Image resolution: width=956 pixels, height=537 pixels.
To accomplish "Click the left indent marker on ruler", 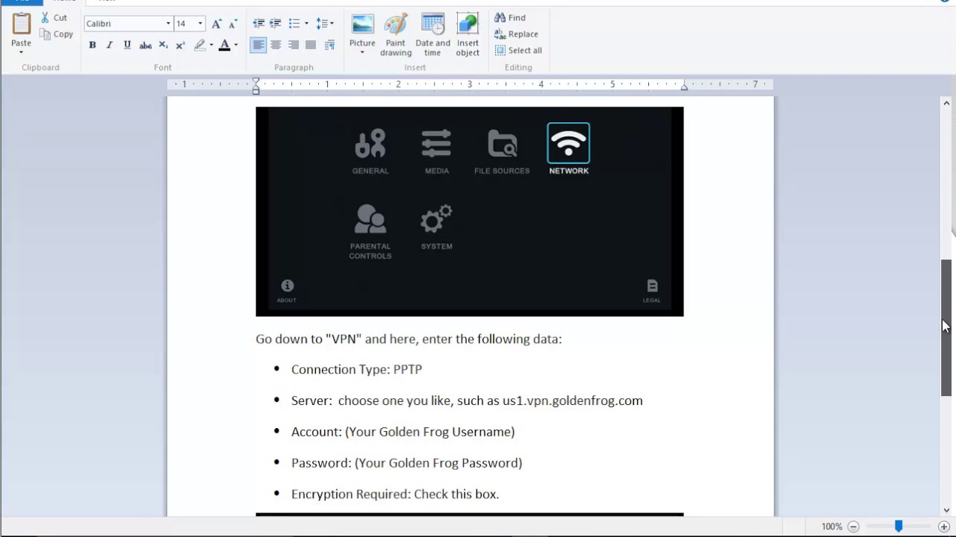I will (255, 85).
